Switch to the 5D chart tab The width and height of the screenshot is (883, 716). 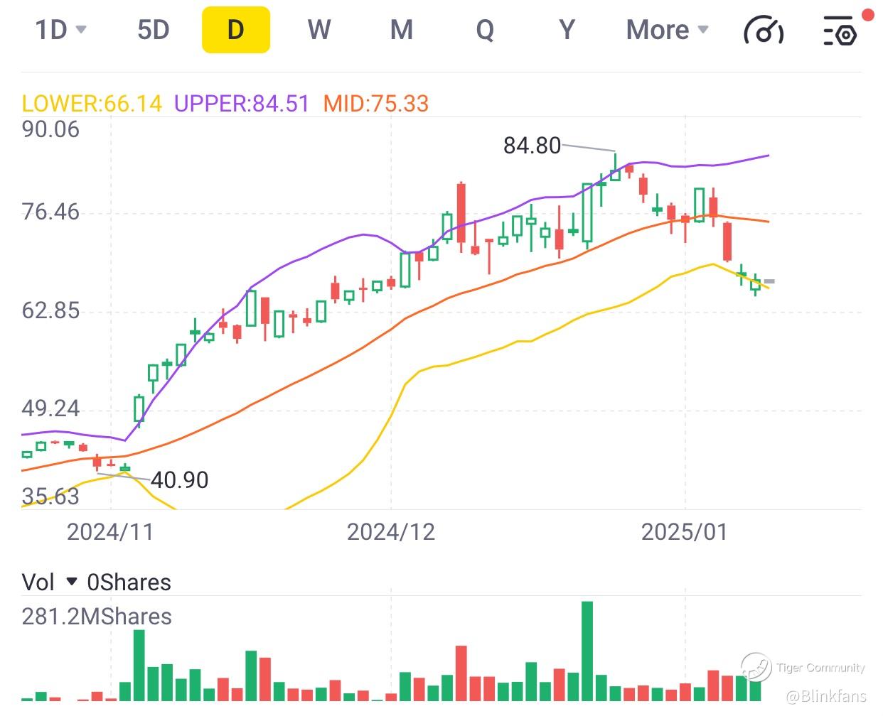154,30
